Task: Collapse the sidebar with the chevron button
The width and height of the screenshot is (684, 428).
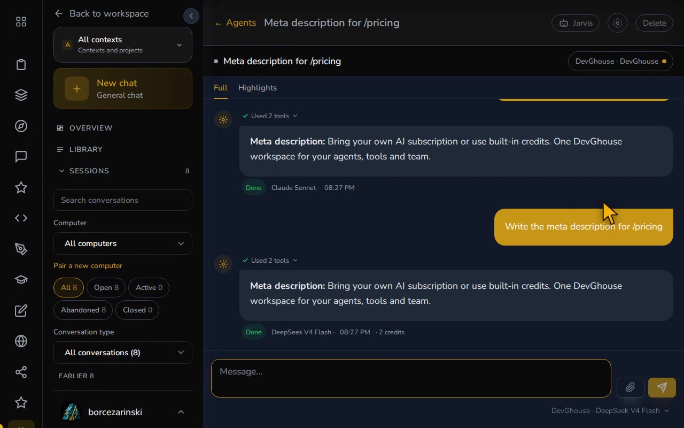Action: pos(191,16)
